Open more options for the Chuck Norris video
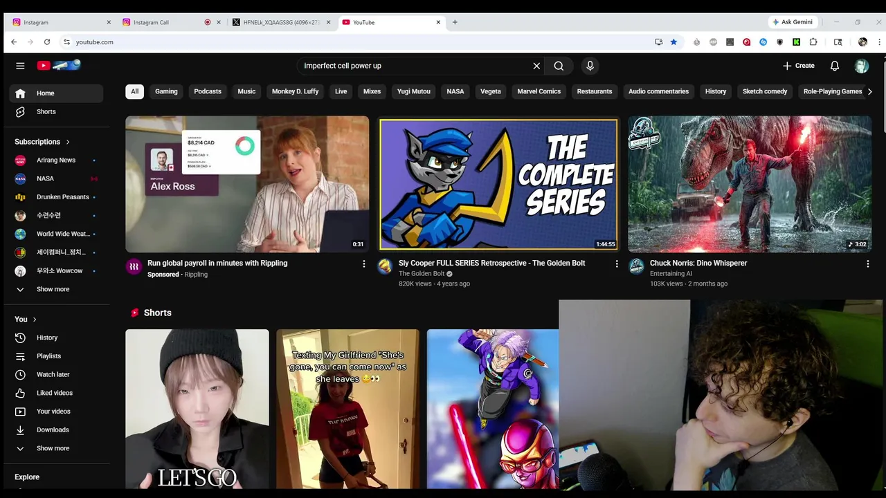886x498 pixels. pyautogui.click(x=867, y=264)
